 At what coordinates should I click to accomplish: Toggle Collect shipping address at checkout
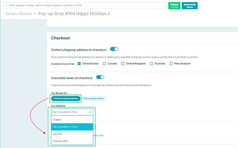tap(114, 49)
